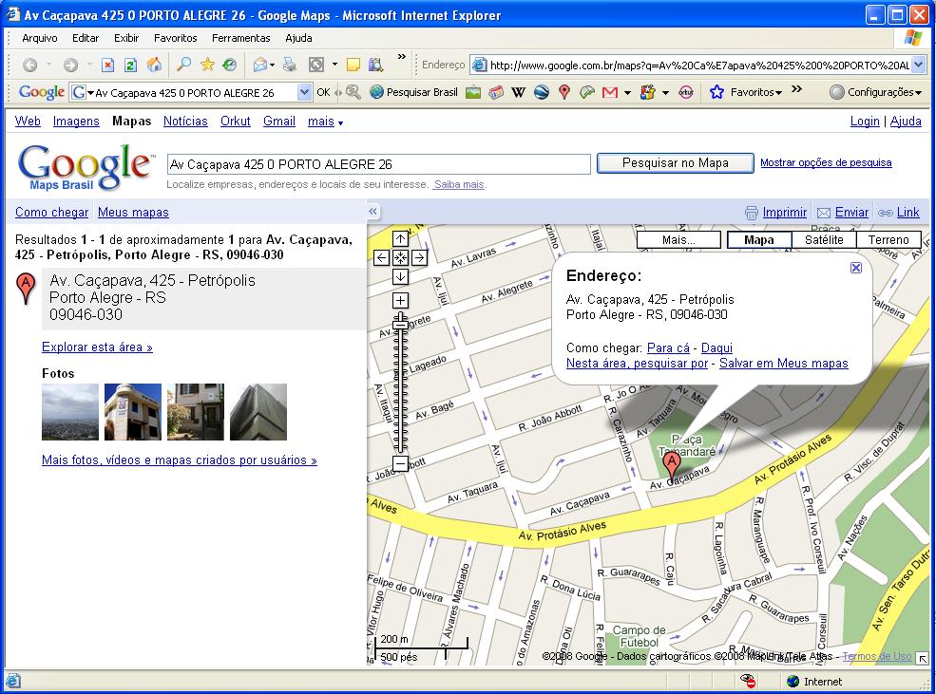Open the Exibir menu

[126, 38]
